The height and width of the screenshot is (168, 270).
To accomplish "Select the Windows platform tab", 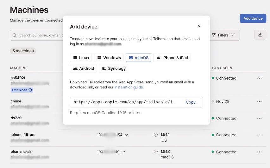I will pyautogui.click(x=109, y=58).
